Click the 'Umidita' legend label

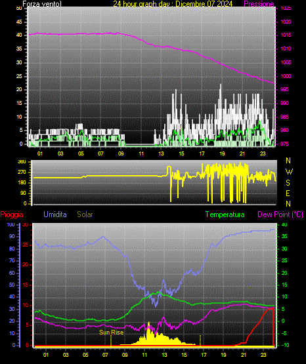click(x=55, y=214)
